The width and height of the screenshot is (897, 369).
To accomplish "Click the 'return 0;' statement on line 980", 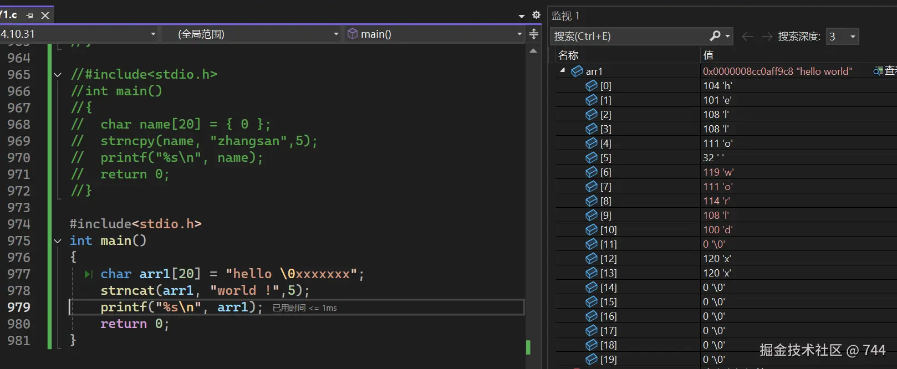I will coord(135,324).
